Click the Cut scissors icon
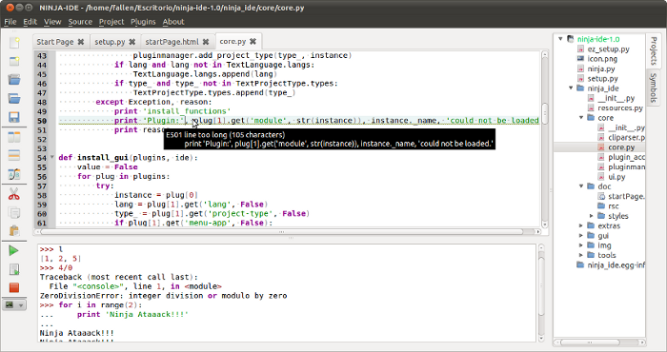The width and height of the screenshot is (667, 352). tap(14, 194)
